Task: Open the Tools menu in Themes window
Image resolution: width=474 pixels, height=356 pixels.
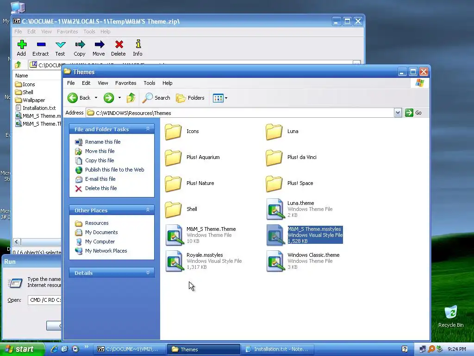Action: point(150,83)
